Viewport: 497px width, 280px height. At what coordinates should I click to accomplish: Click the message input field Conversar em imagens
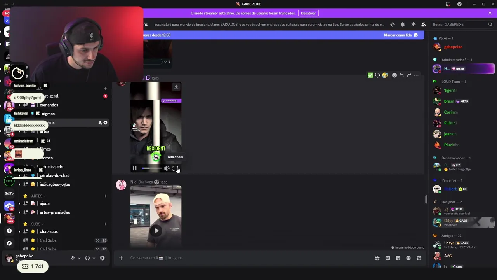tap(248, 258)
